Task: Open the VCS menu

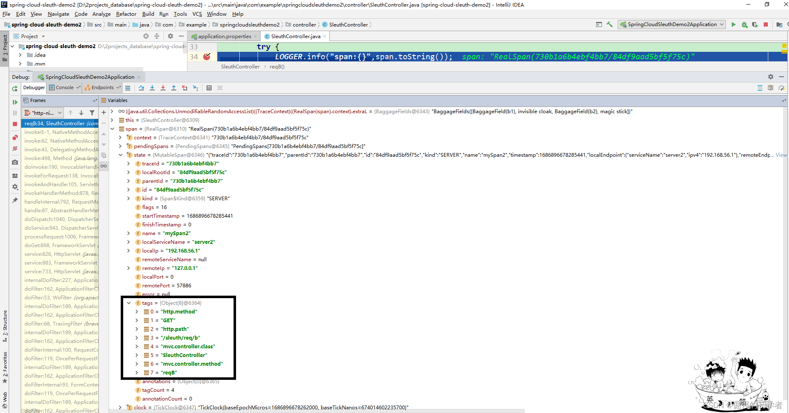Action: pyautogui.click(x=197, y=14)
